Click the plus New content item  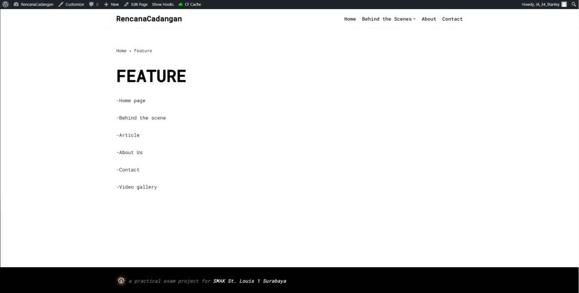coord(111,4)
